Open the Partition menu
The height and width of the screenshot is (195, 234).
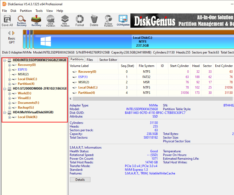coord(26,11)
